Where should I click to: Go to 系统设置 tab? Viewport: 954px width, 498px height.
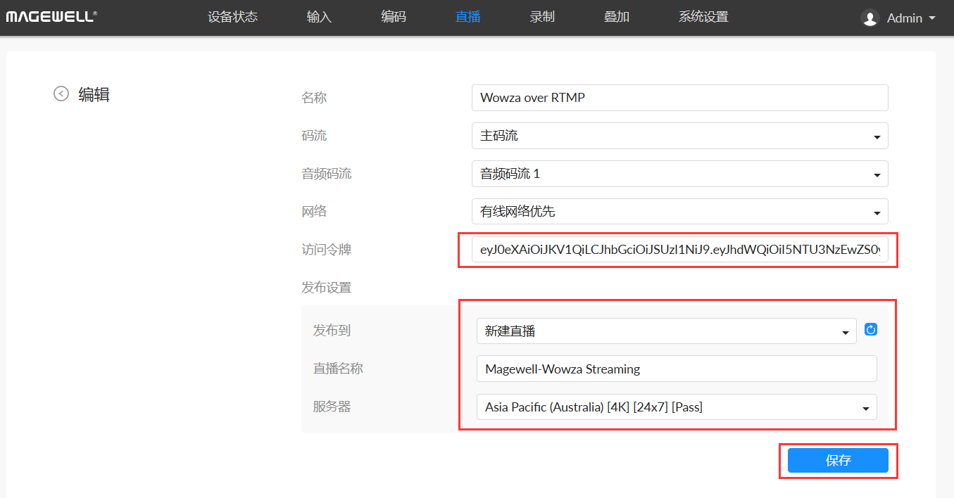[x=703, y=17]
